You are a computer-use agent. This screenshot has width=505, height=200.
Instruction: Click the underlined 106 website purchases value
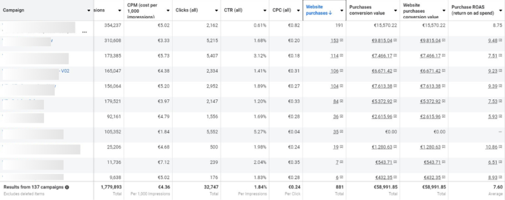pos(334,71)
